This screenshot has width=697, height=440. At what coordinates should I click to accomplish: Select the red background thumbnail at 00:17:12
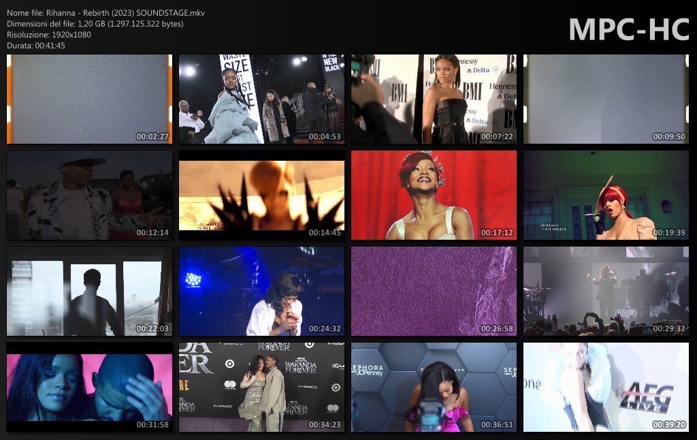click(x=434, y=195)
